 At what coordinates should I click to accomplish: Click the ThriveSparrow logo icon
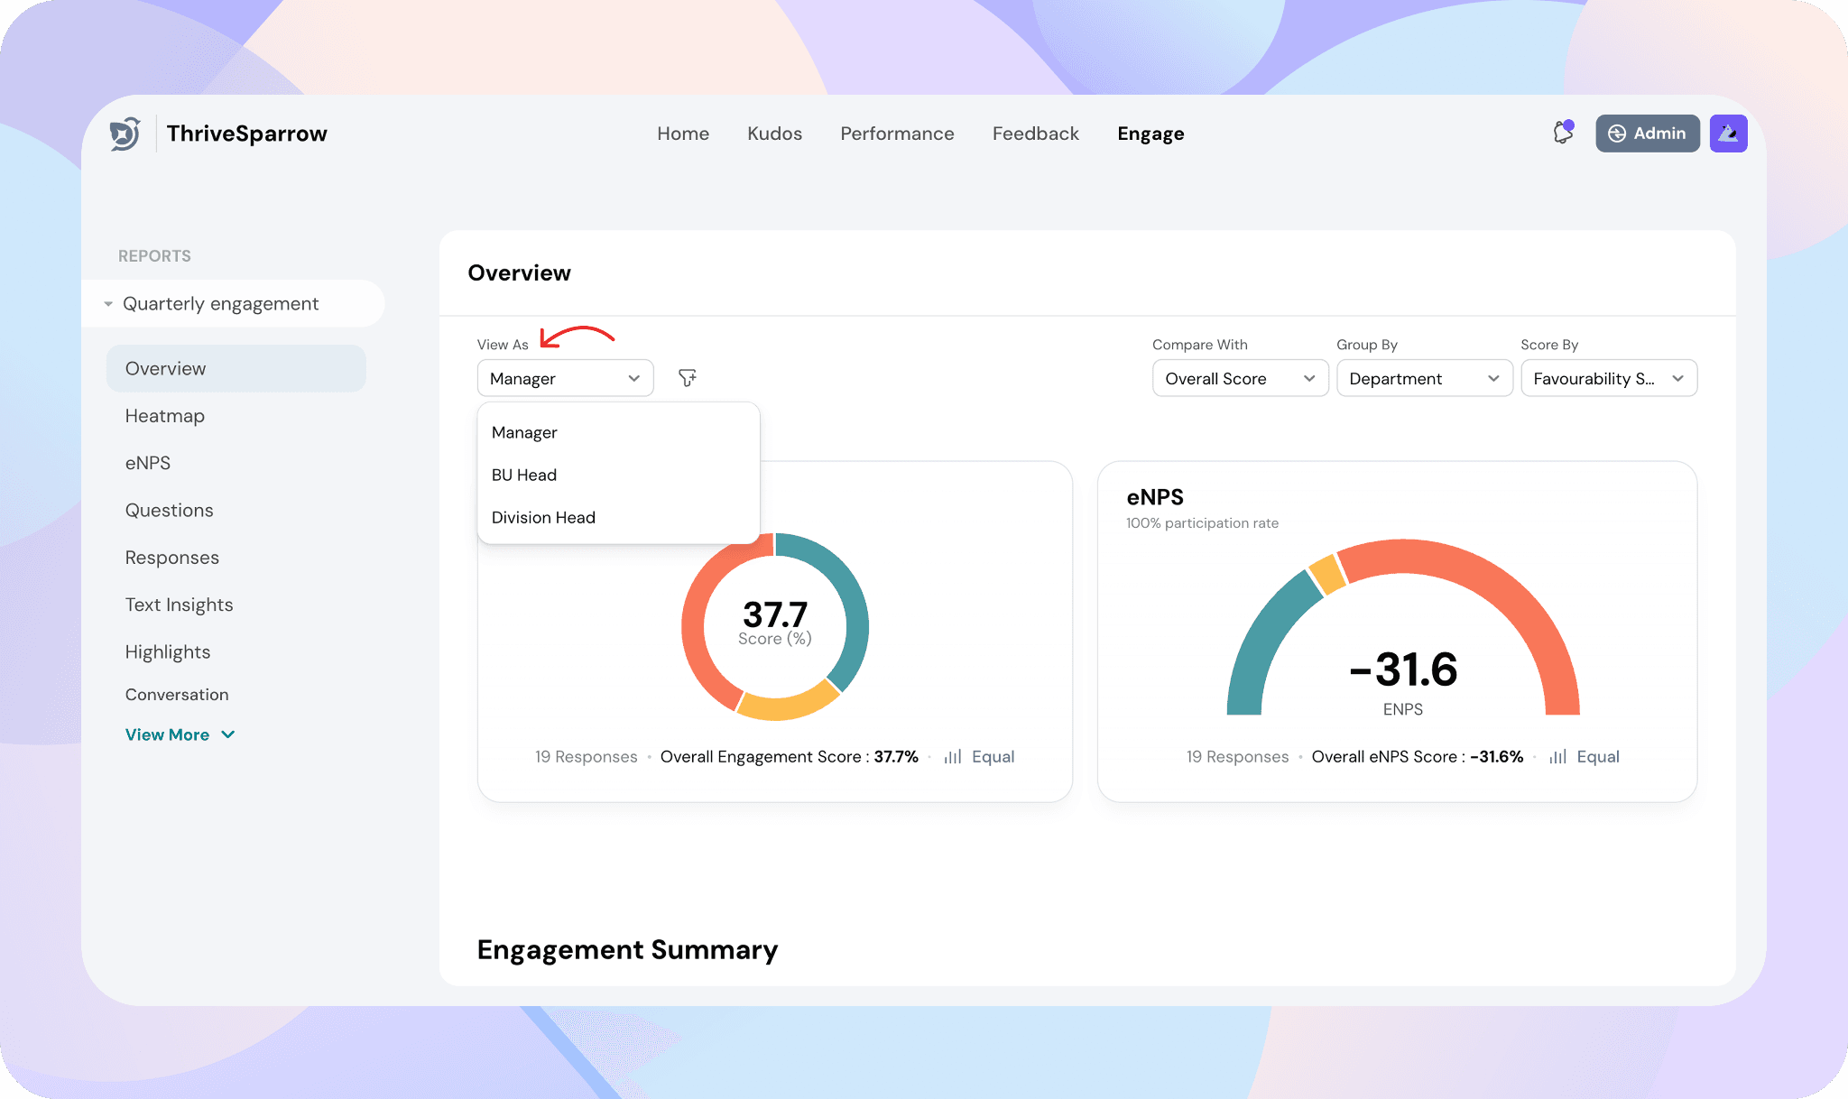125,134
